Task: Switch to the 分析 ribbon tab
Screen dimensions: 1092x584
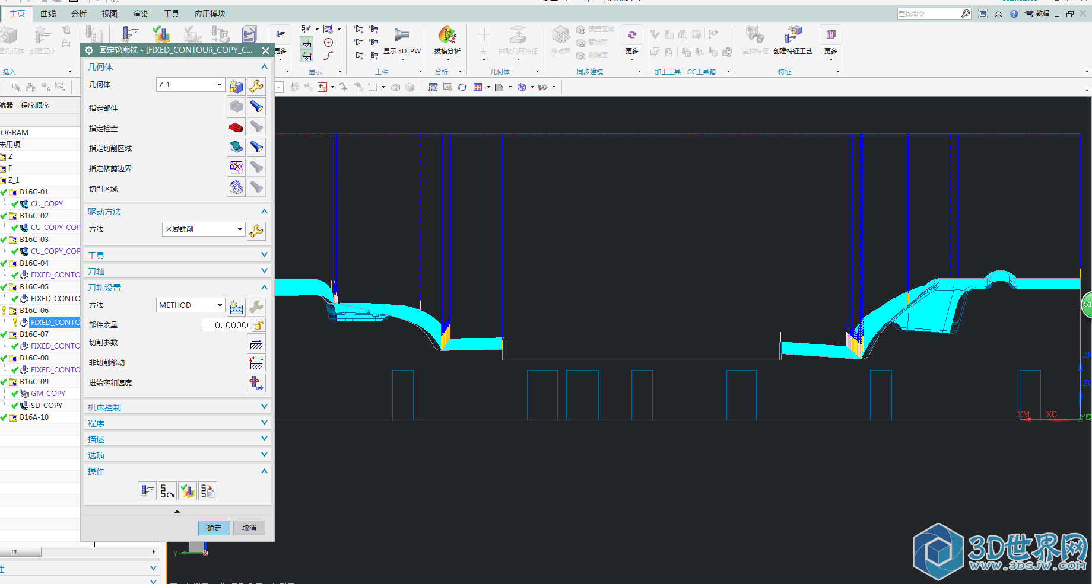Action: [79, 14]
